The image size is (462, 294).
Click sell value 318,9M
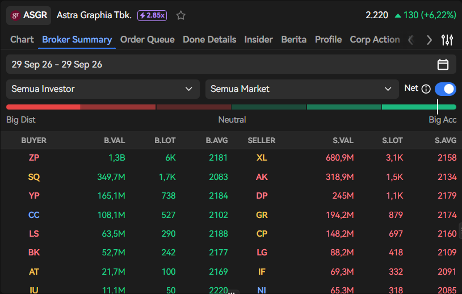340,177
